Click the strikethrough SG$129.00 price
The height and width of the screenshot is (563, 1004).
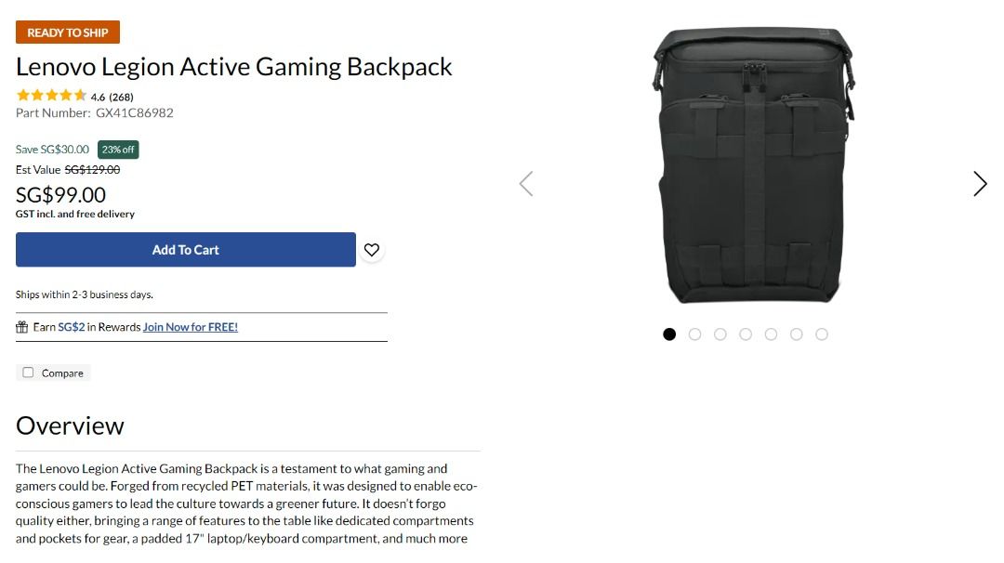point(92,169)
